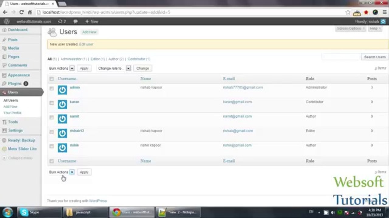The image size is (389, 218).
Task: Open the comments bubble in admin bar
Action: click(x=75, y=21)
